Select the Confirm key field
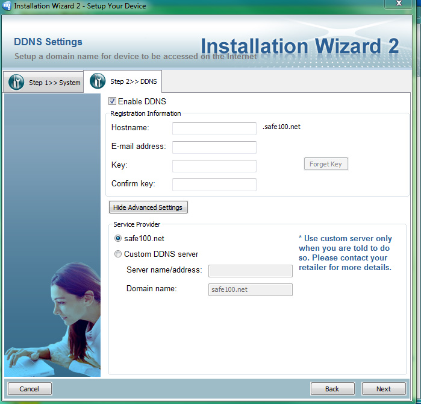The width and height of the screenshot is (421, 404). (214, 185)
